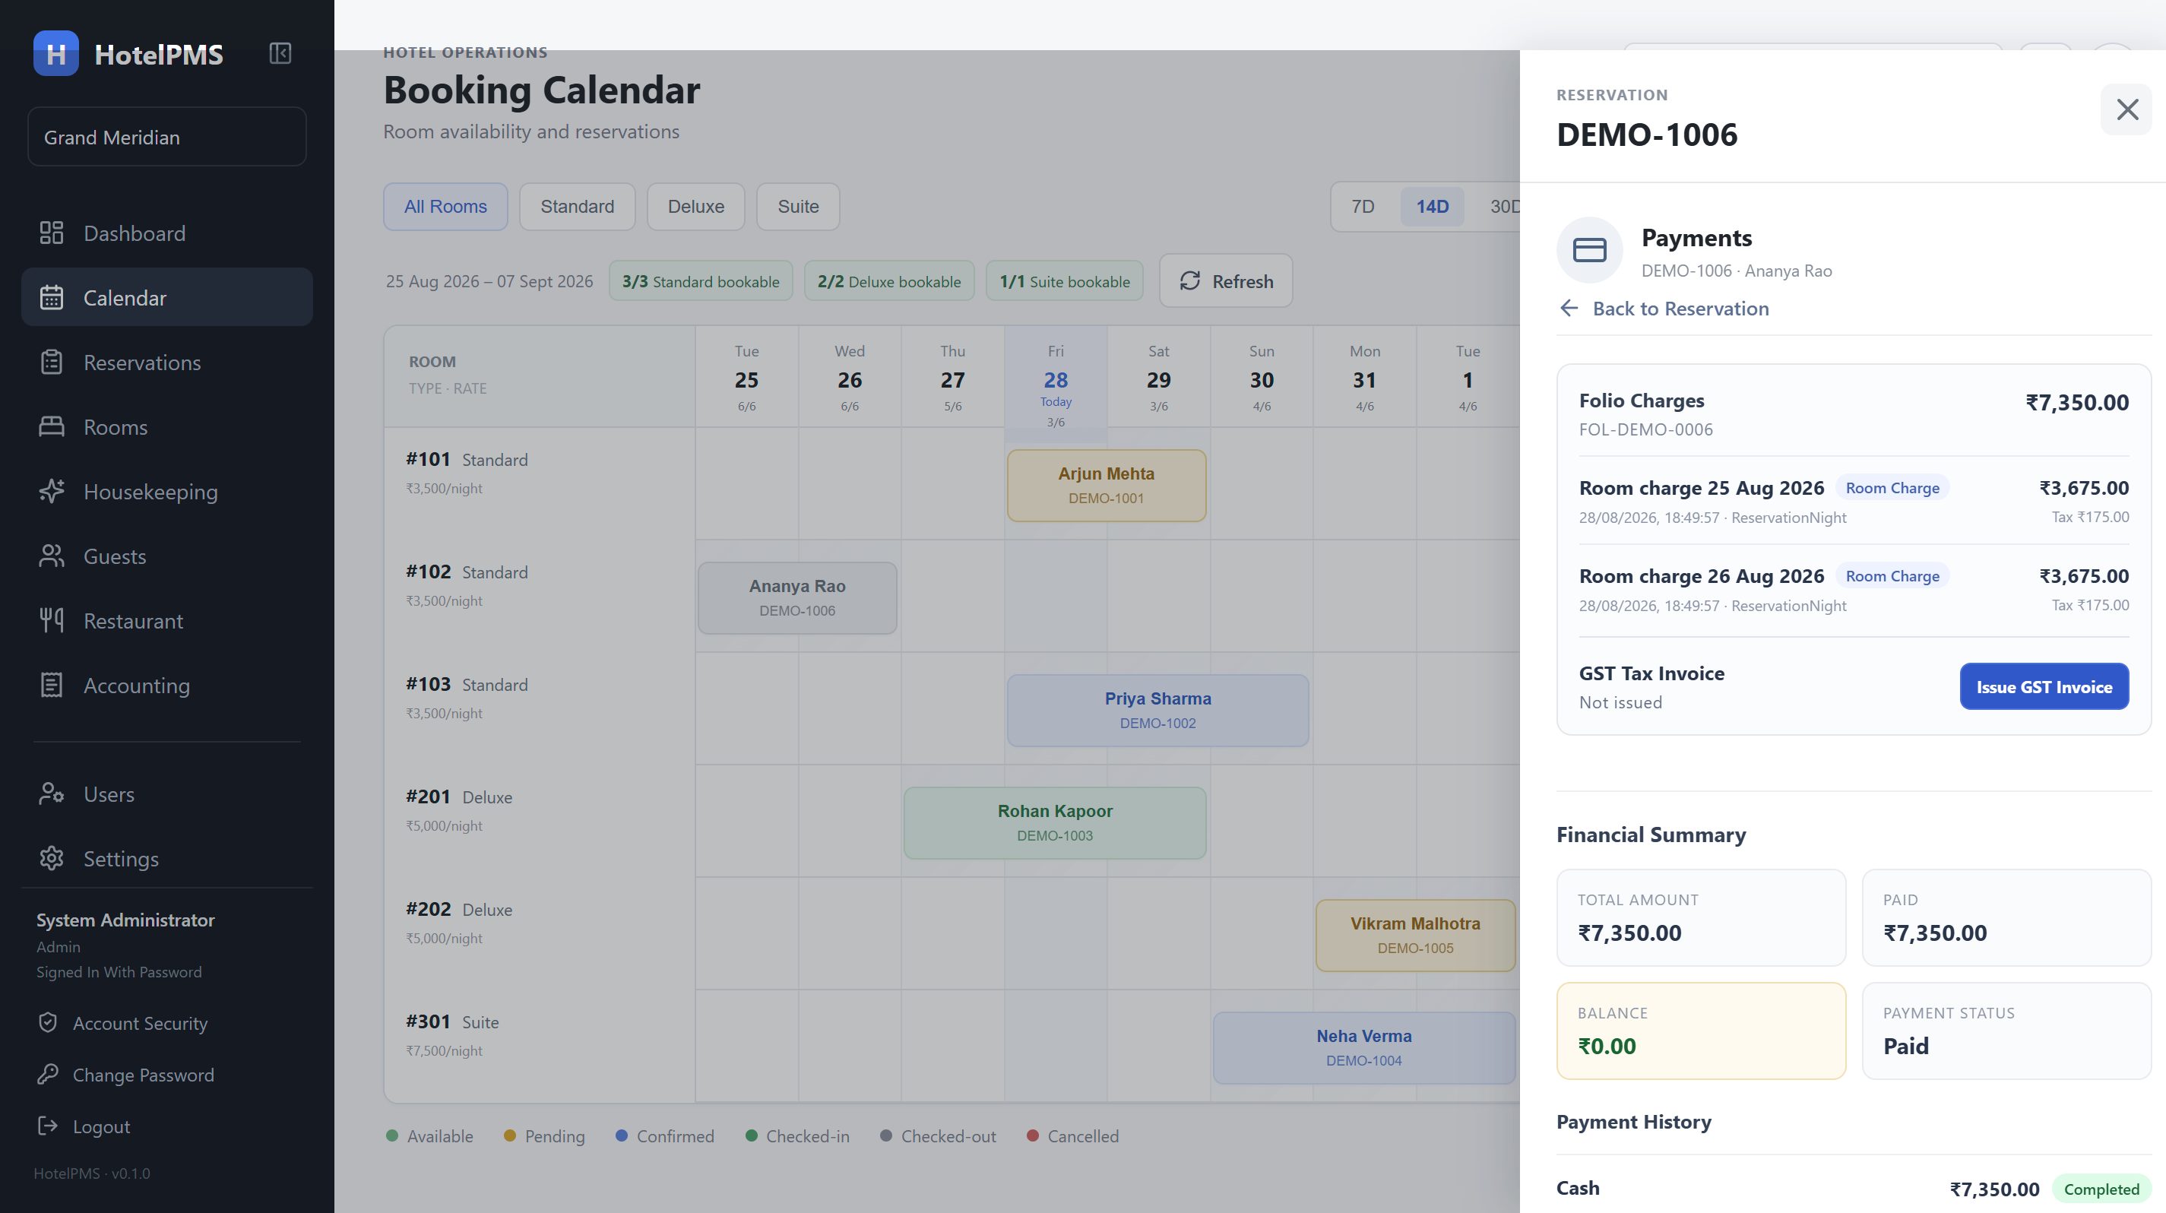This screenshot has width=2166, height=1213.
Task: Open Rooms via the bed icon
Action: (51, 427)
